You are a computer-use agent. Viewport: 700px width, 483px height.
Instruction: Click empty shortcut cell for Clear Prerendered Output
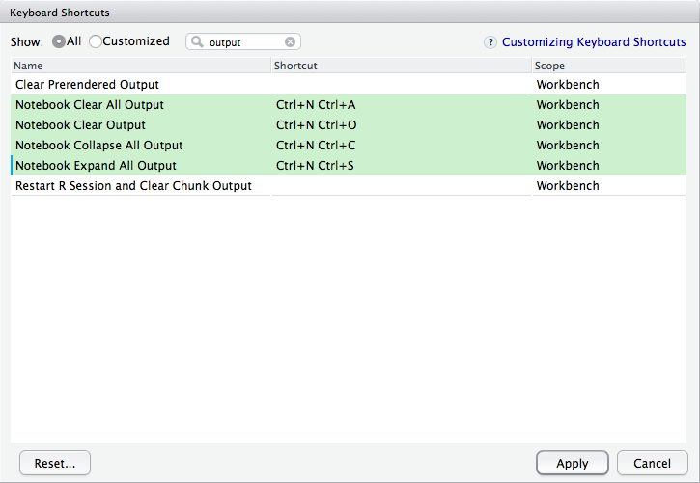[x=402, y=84]
